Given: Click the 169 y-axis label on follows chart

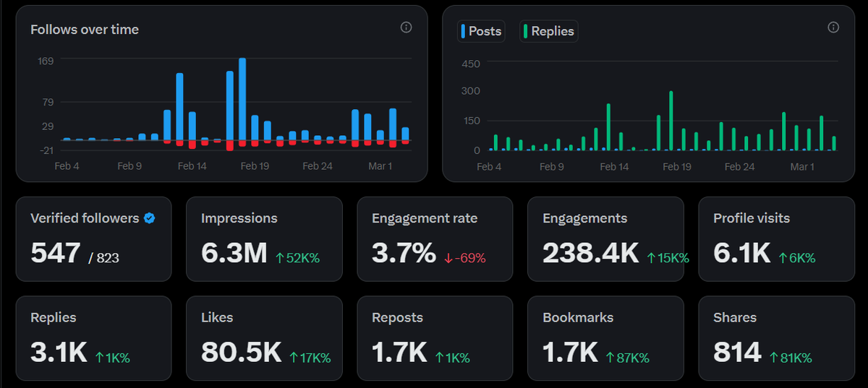Looking at the screenshot, I should (46, 61).
